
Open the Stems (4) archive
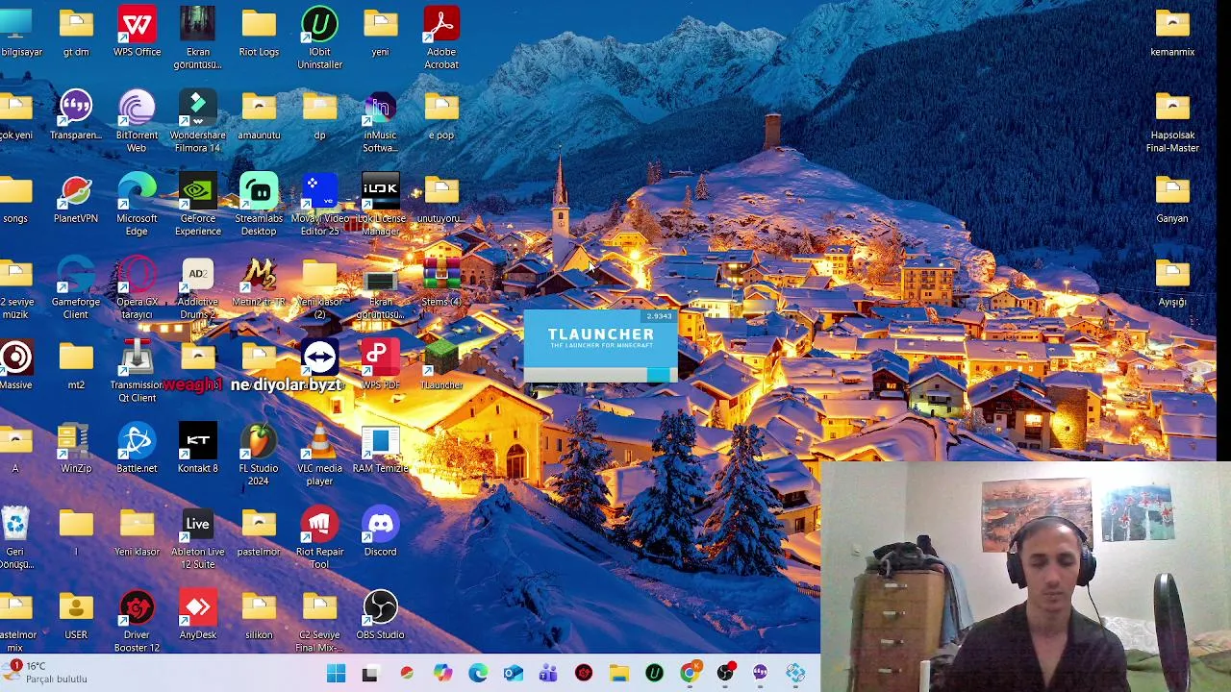pyautogui.click(x=441, y=283)
